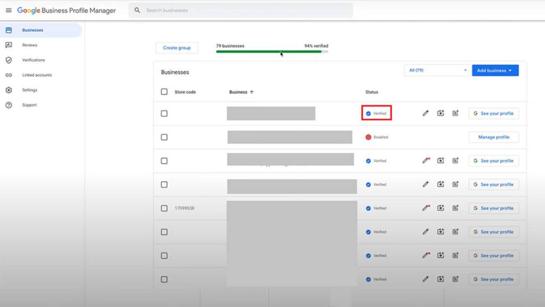Tick the select-all checkbox beside Store code

click(x=164, y=92)
